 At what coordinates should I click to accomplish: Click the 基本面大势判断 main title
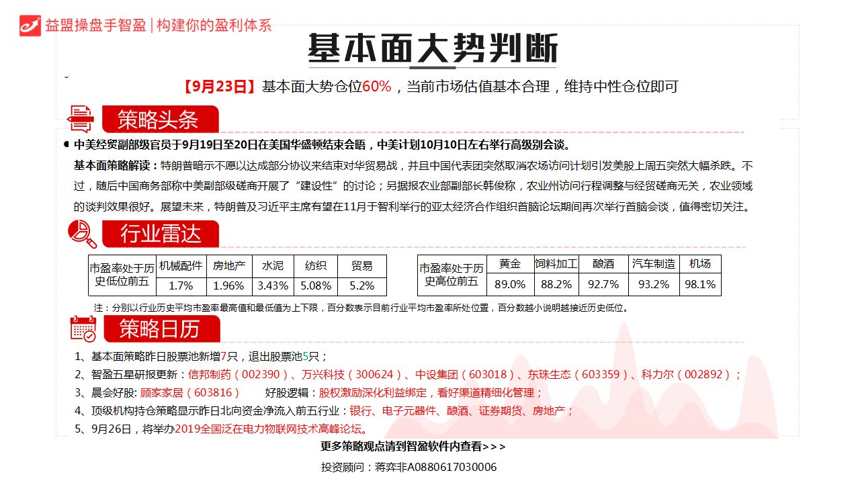coord(432,48)
